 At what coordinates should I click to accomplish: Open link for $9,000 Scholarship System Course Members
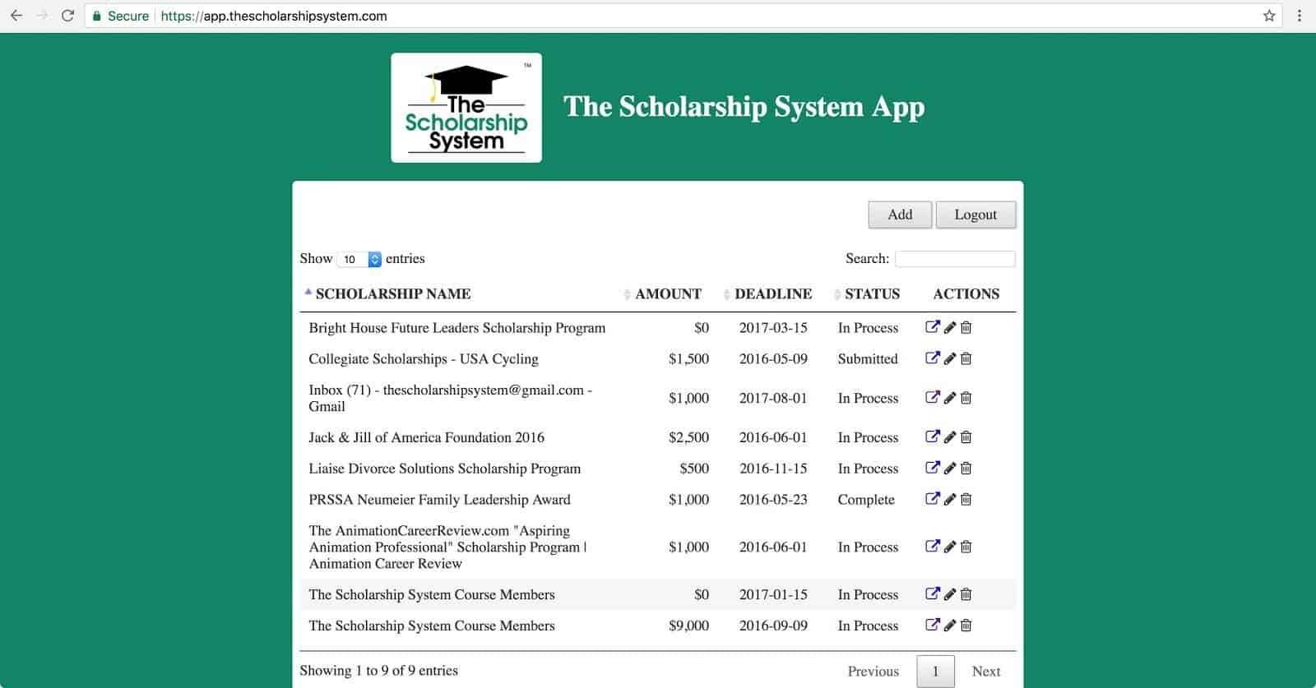click(932, 625)
